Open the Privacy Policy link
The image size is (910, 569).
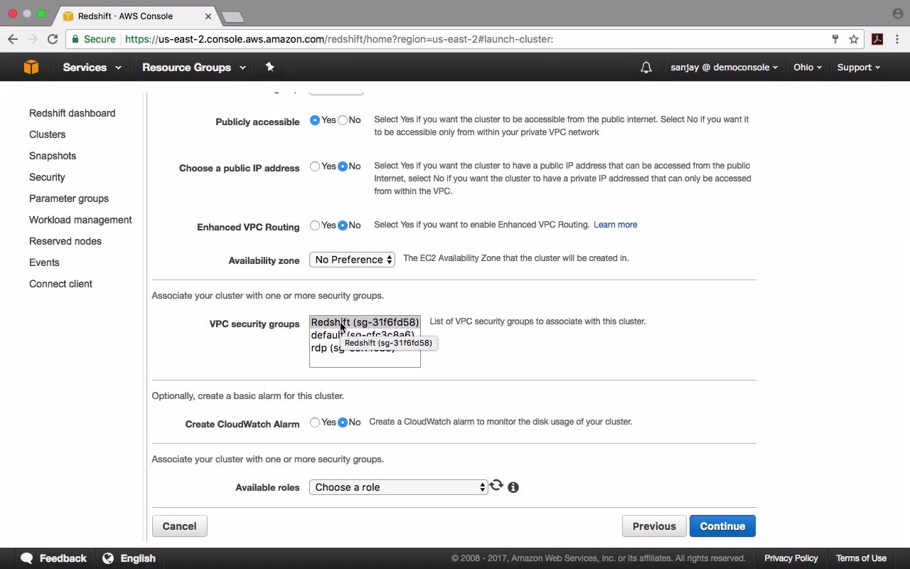coord(791,558)
